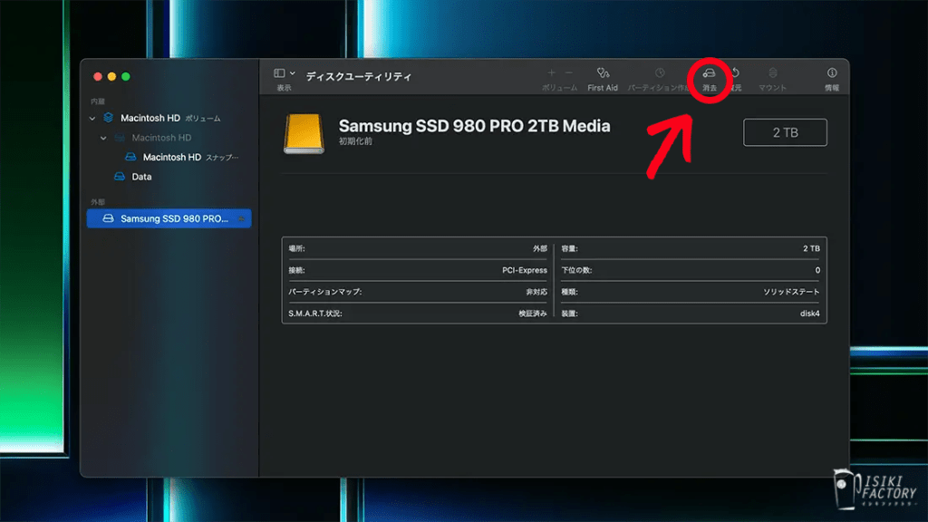This screenshot has width=928, height=522.
Task: Click the Erase (消去) toolbar icon
Action: click(709, 72)
